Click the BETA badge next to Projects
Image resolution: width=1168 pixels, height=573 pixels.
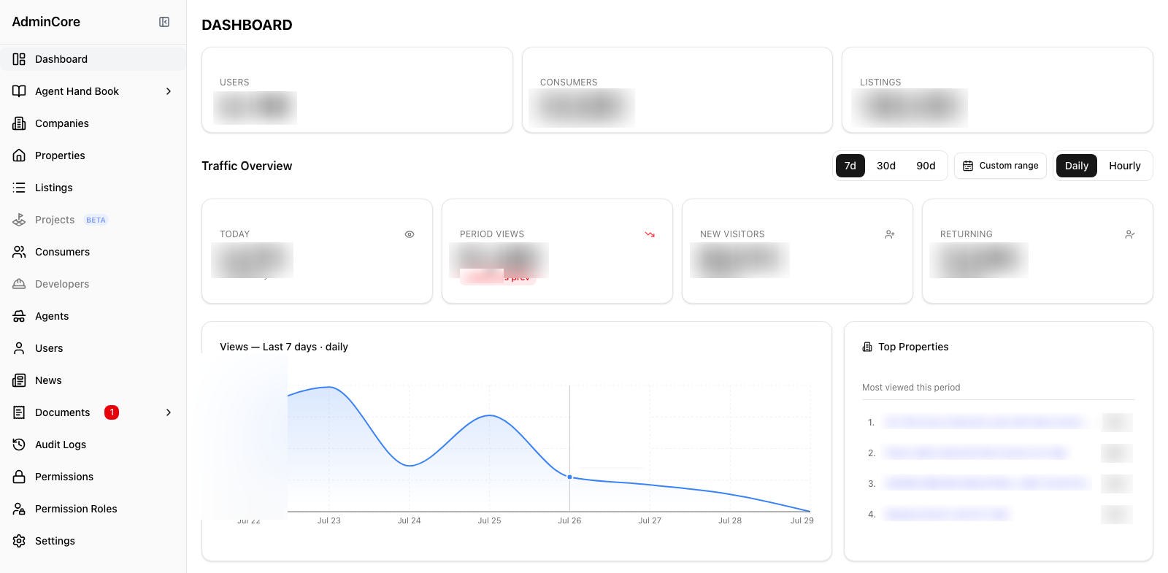click(x=96, y=220)
